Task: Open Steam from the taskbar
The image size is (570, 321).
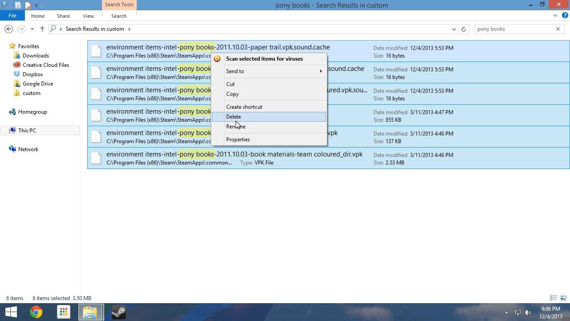Action: (118, 312)
